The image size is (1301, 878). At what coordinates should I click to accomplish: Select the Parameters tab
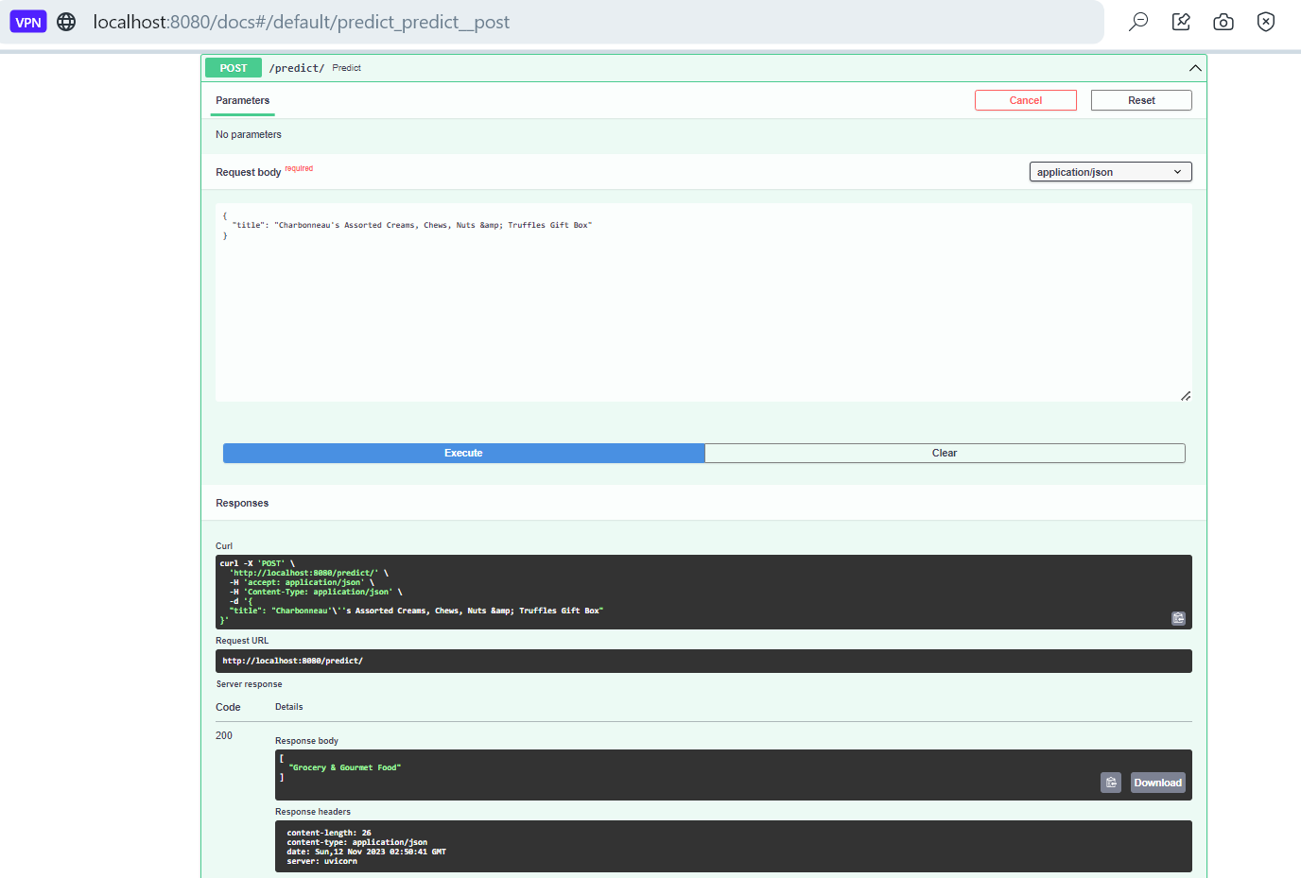click(x=242, y=100)
